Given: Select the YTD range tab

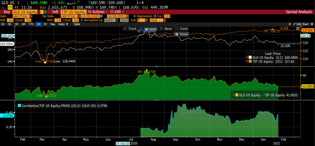Looking at the screenshot, I should [31, 24].
